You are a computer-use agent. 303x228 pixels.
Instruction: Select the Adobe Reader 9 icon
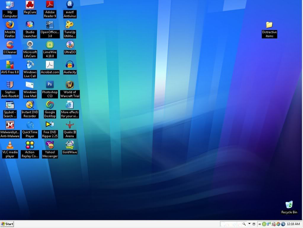pos(50,9)
